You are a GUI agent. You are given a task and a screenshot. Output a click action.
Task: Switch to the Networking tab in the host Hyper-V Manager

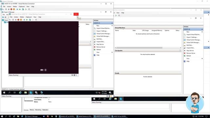[x=38, y=110]
